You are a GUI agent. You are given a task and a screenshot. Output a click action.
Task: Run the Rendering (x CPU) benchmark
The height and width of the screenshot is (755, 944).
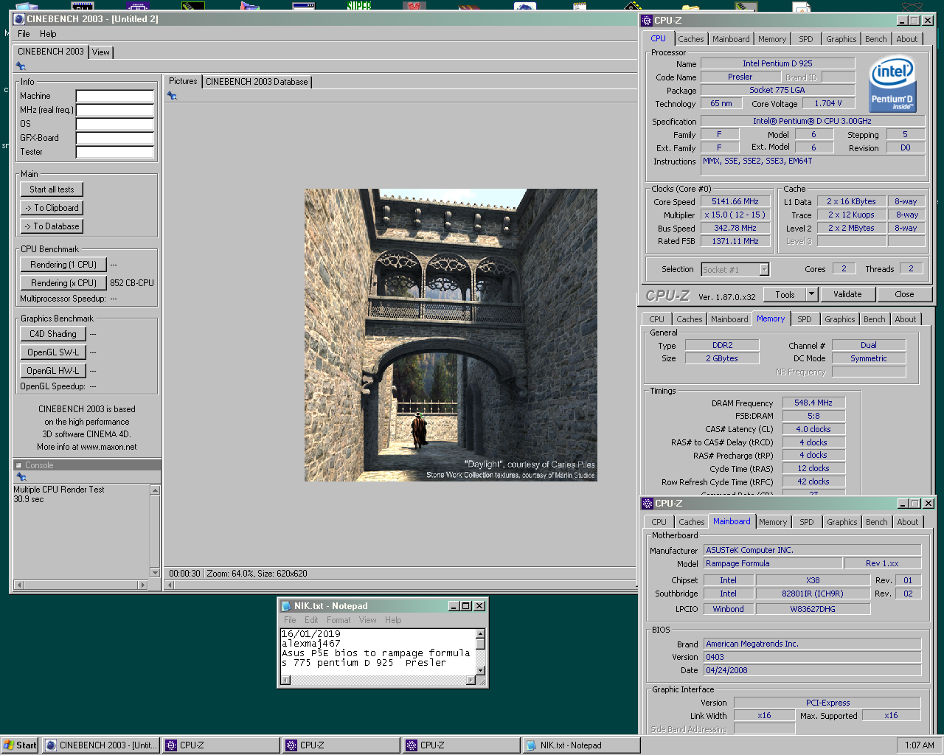pos(63,283)
